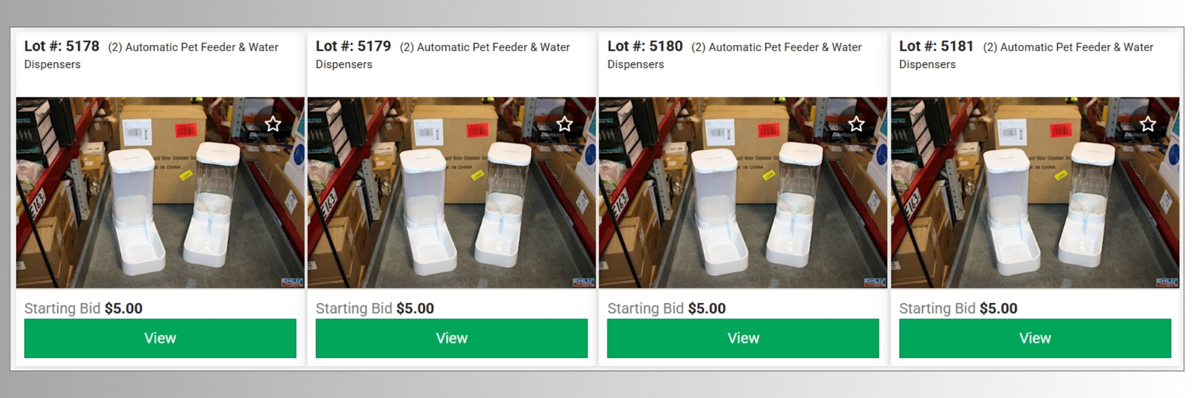
Task: Open Lot 5178 pet feeder photo
Action: point(160,193)
